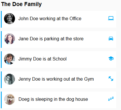Screen dimensions: 121x110
Task: Choose 'Doeg is sleeping in the dog house'
Action: tap(53, 99)
